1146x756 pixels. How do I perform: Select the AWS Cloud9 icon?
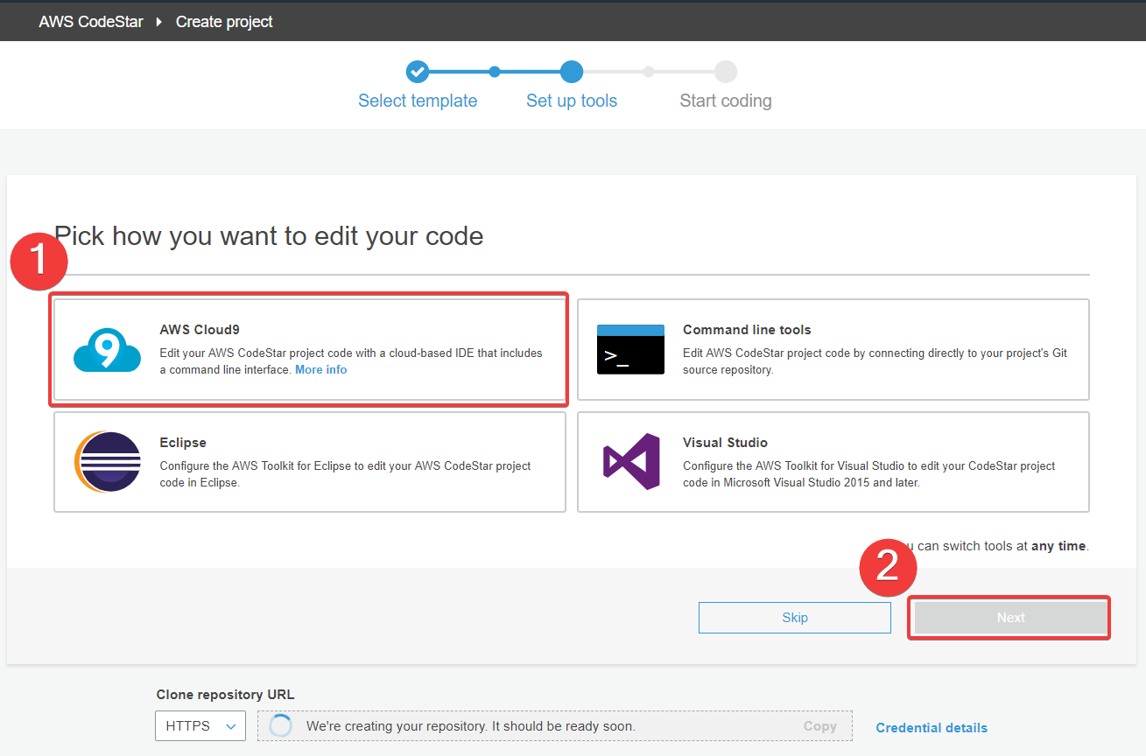(x=107, y=350)
